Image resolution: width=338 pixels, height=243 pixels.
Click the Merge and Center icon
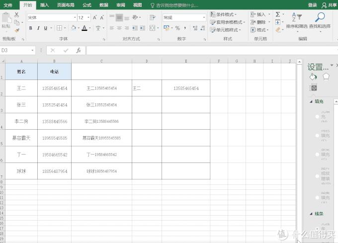153,28
